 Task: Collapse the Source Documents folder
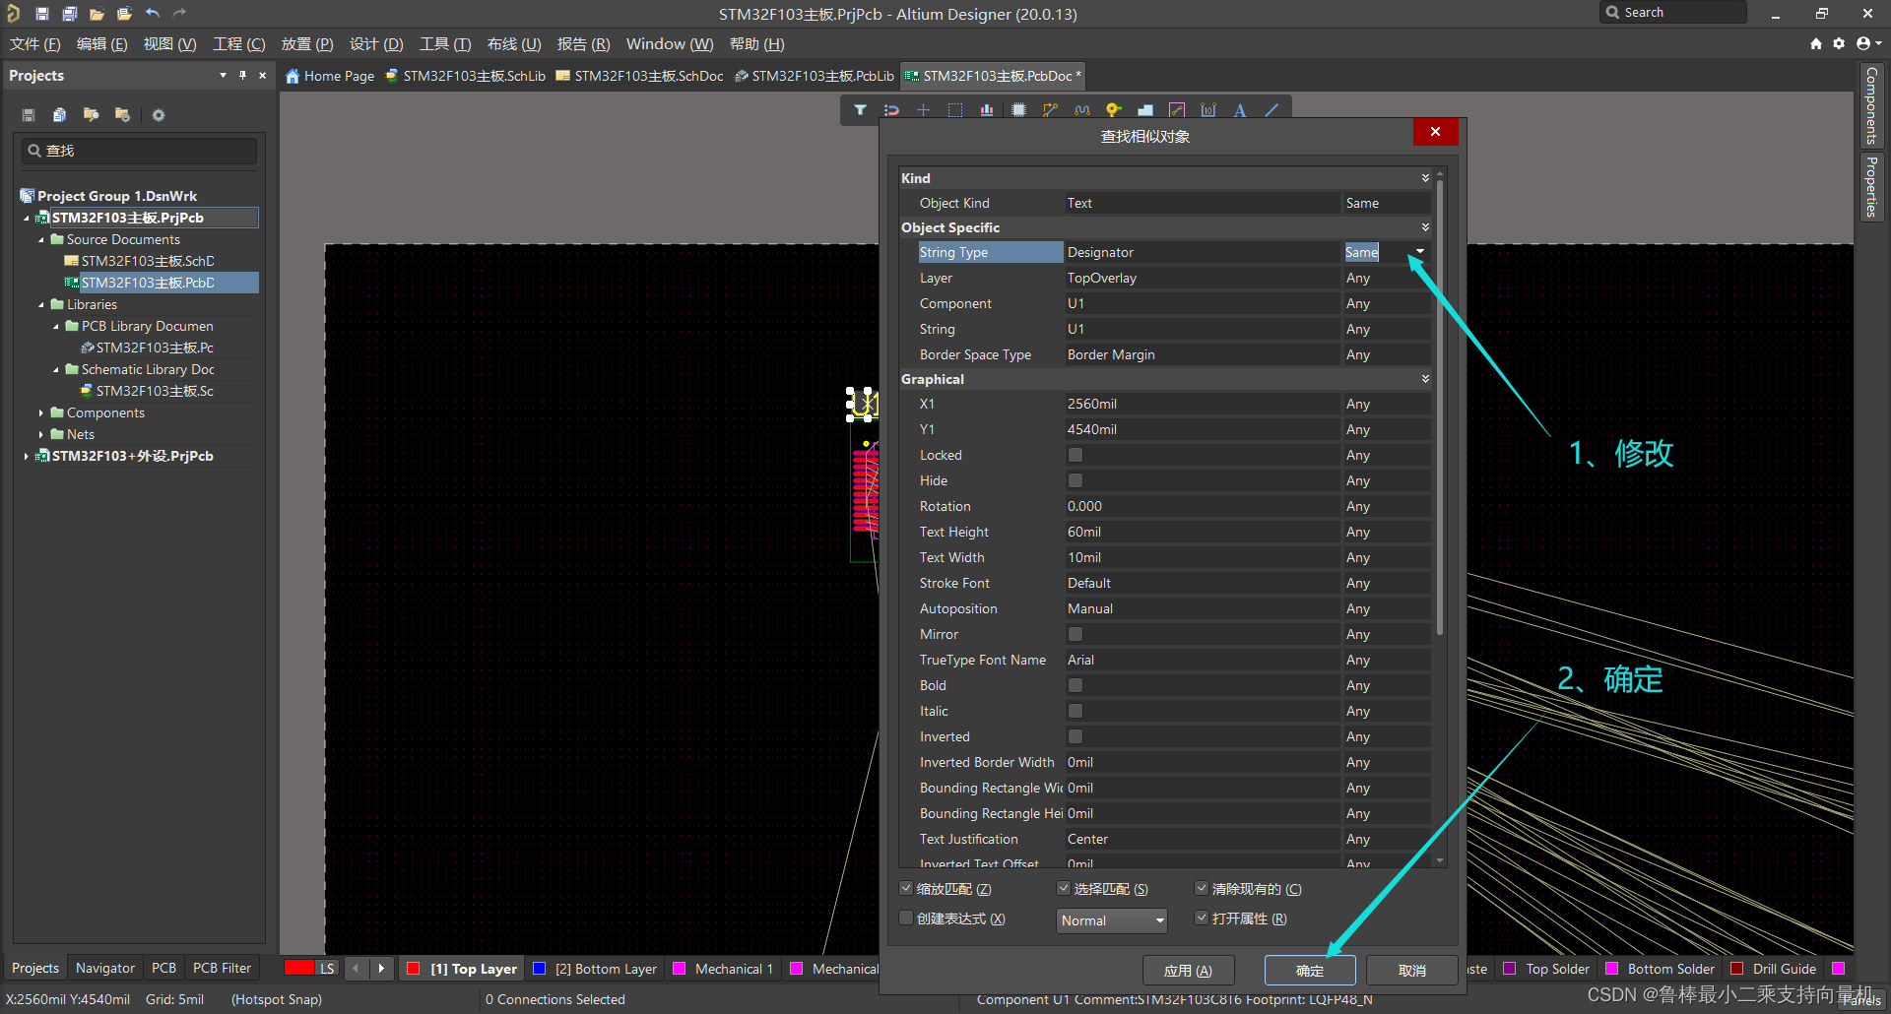[x=40, y=240]
